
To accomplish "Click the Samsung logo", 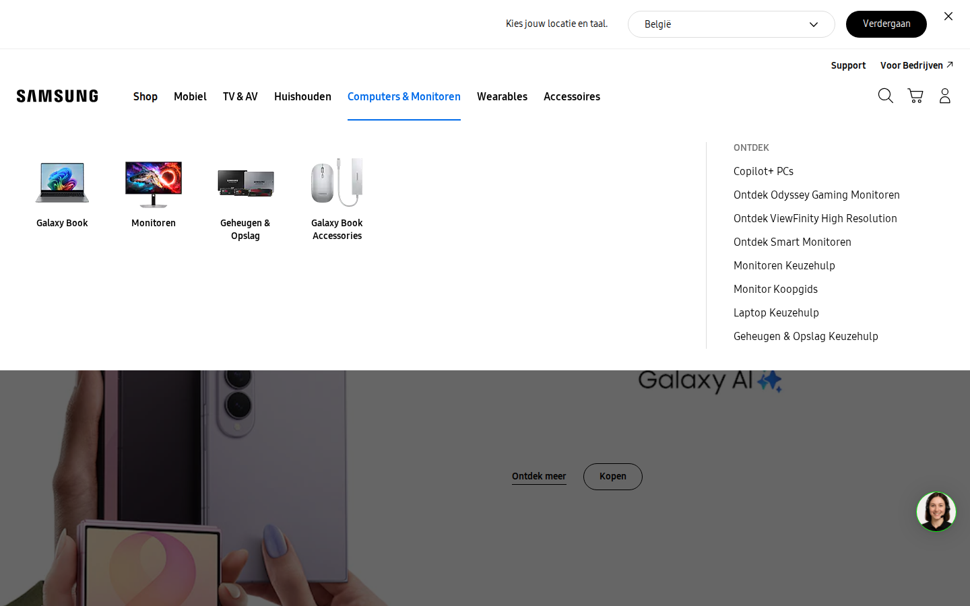I will [57, 96].
